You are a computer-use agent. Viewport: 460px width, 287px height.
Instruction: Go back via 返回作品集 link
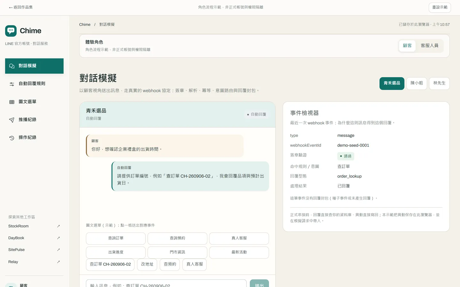point(21,7)
